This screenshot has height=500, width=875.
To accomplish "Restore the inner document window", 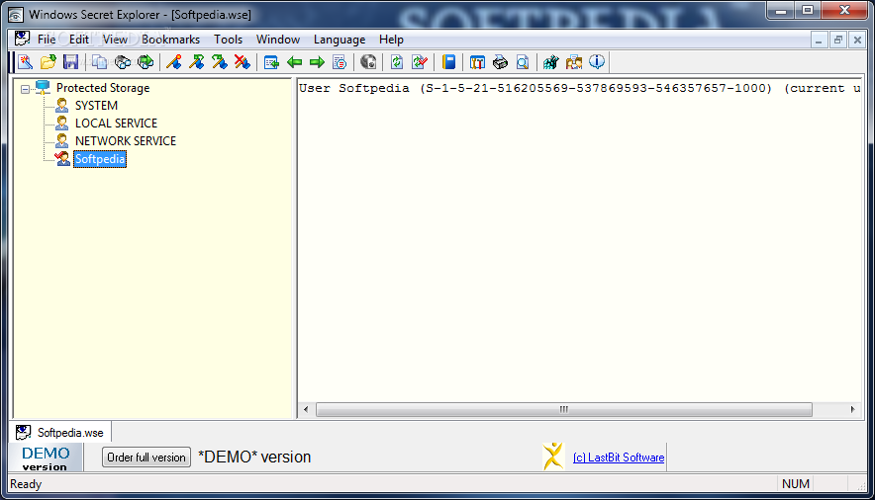I will (x=838, y=40).
